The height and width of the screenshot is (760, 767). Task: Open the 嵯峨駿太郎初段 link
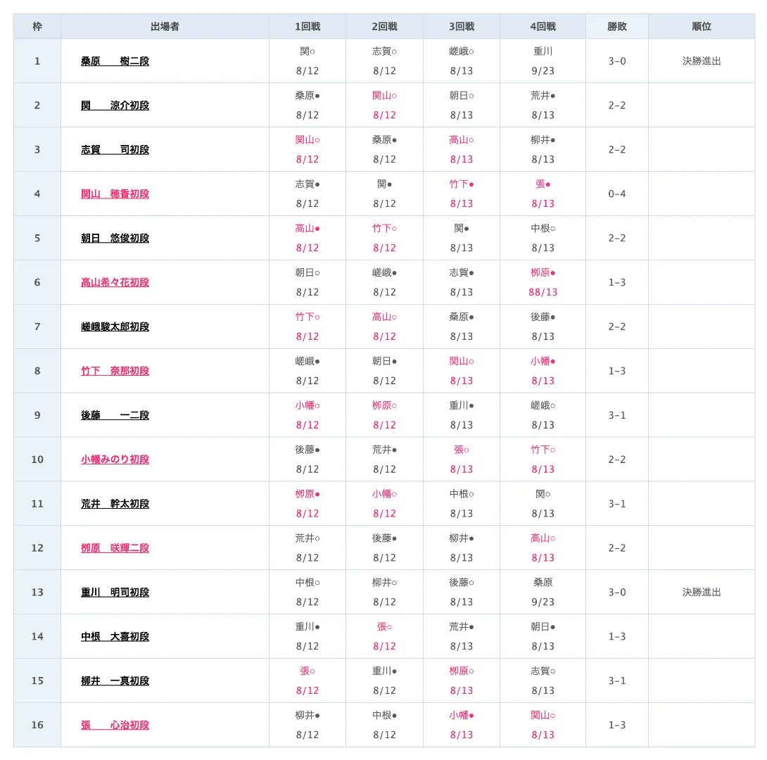(x=115, y=327)
